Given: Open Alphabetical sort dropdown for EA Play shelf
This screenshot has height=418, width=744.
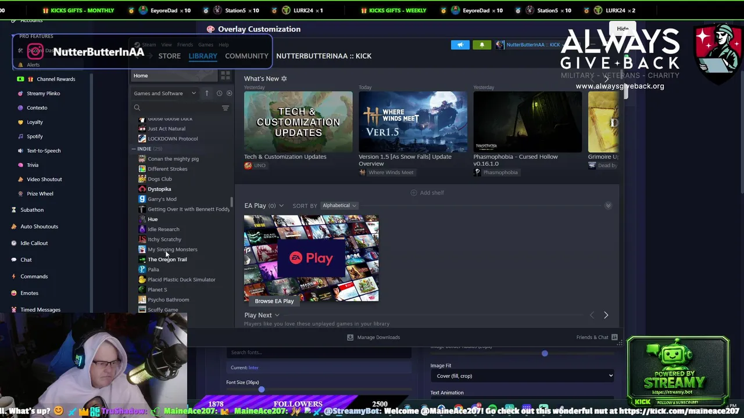Looking at the screenshot, I should [339, 206].
